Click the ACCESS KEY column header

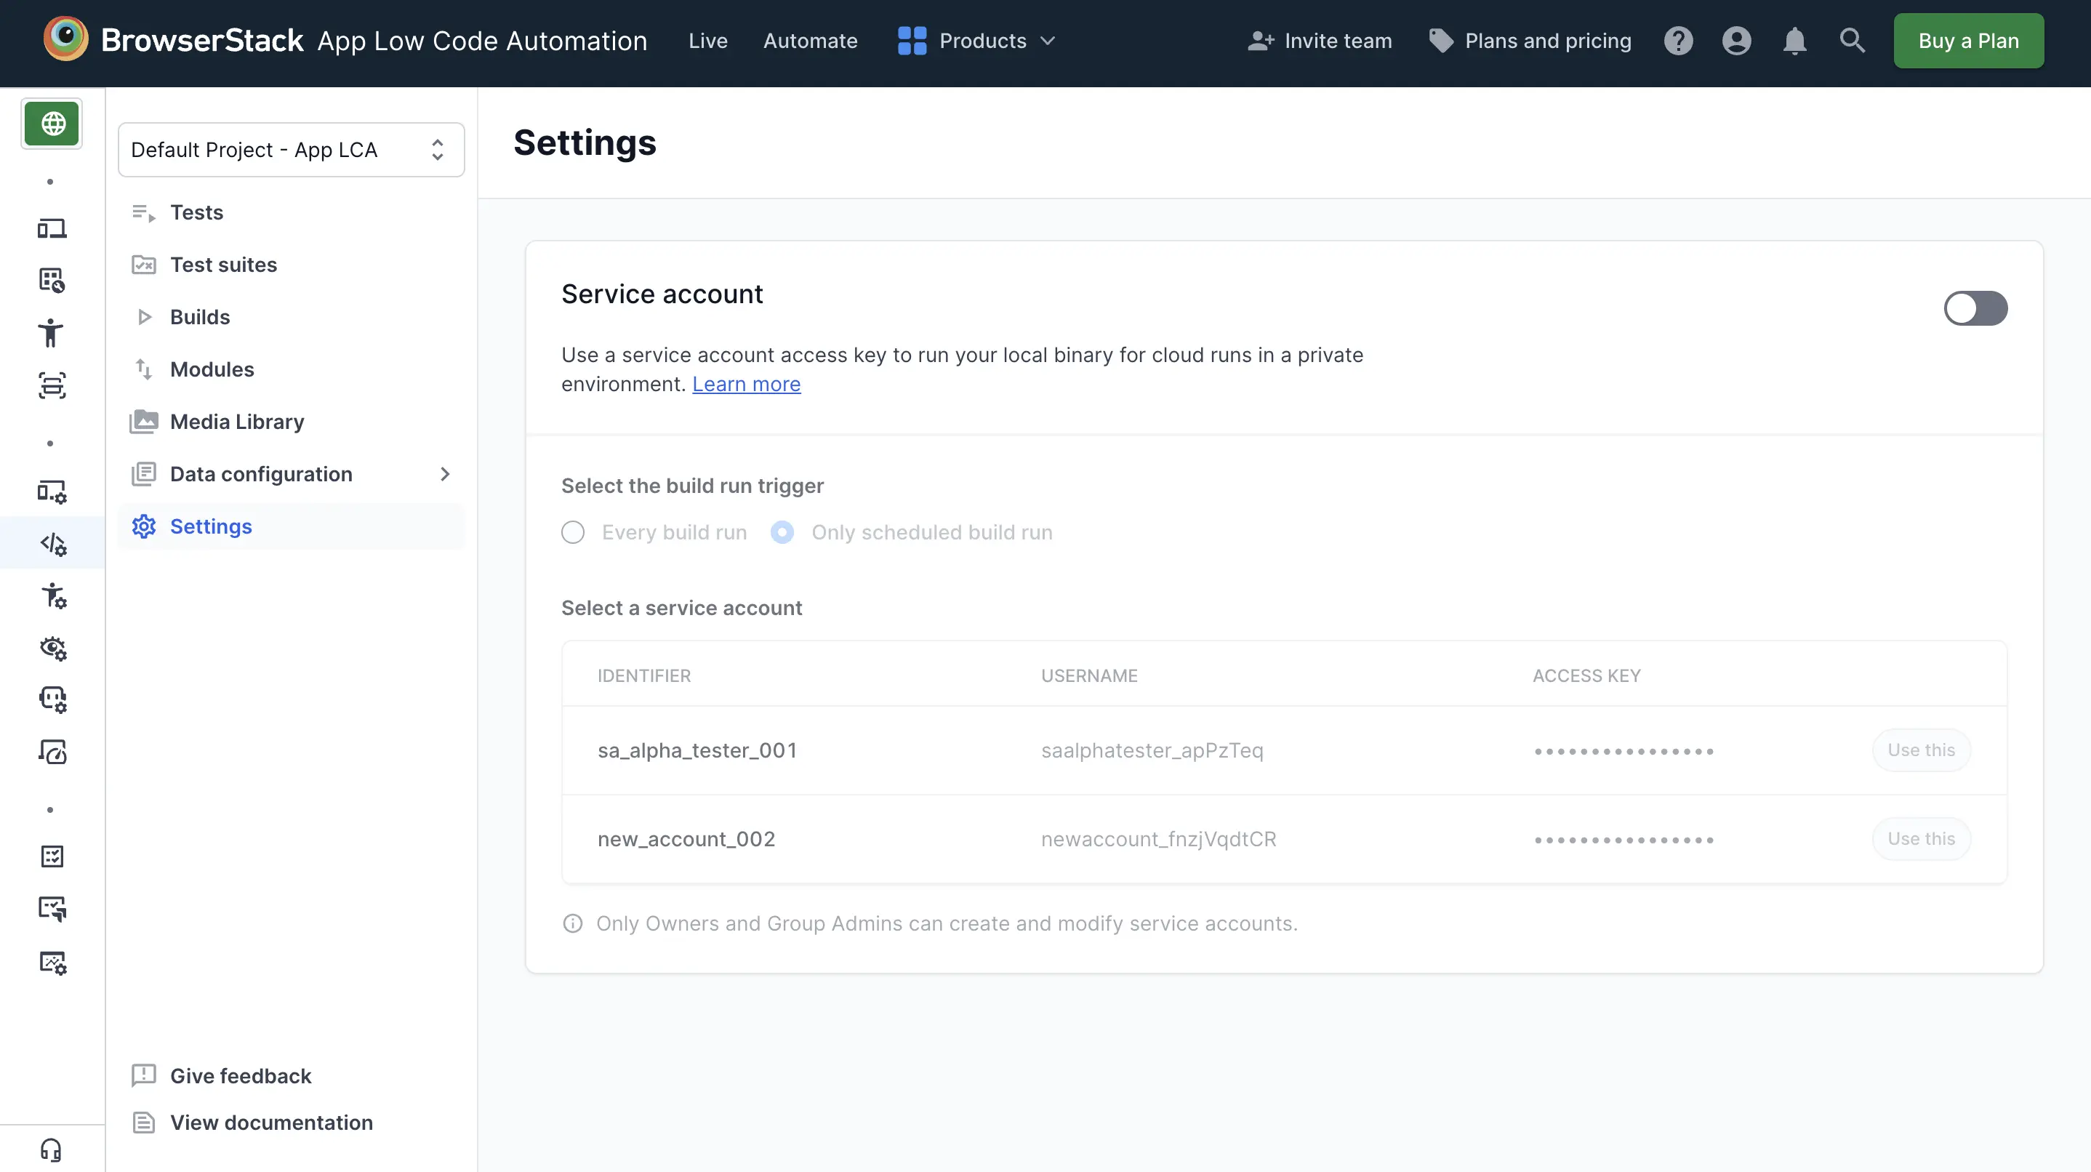point(1586,676)
